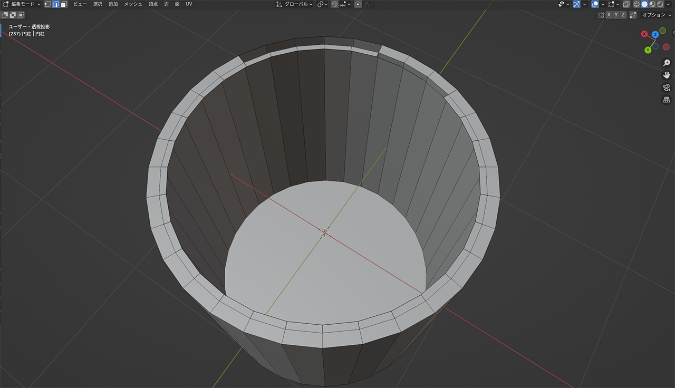The height and width of the screenshot is (388, 675).
Task: Open the ビュー menu
Action: pos(80,4)
